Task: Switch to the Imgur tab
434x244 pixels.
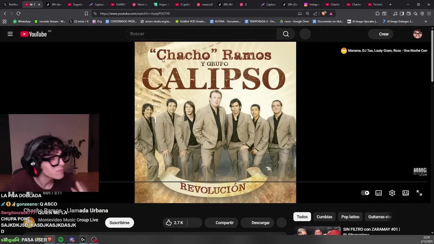Action: pyautogui.click(x=161, y=4)
